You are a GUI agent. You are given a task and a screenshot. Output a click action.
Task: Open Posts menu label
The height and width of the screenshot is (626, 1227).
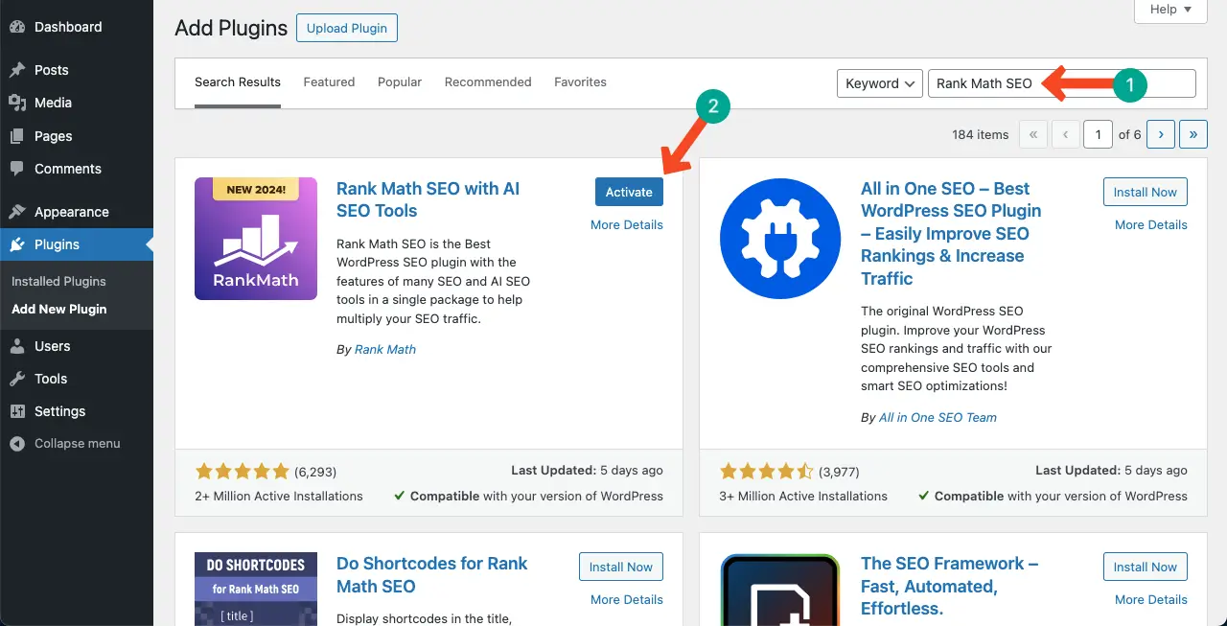(52, 70)
